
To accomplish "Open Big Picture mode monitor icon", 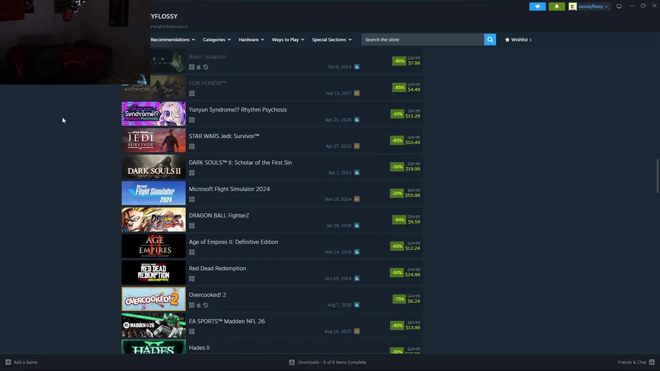I will point(619,6).
